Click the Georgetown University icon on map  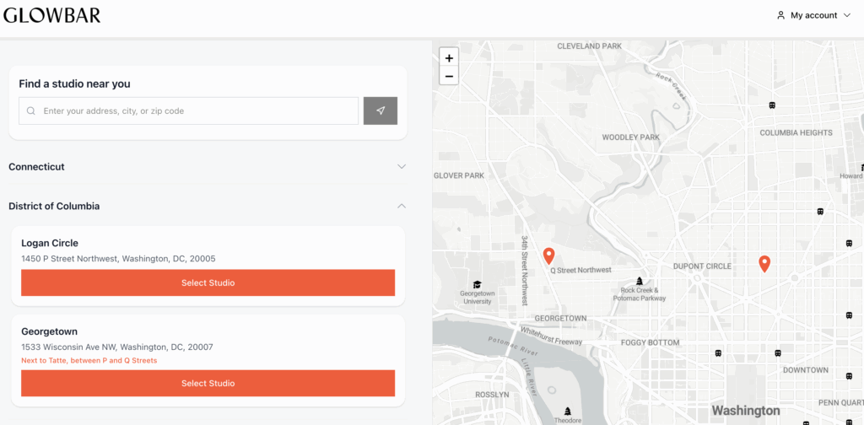coord(477,285)
